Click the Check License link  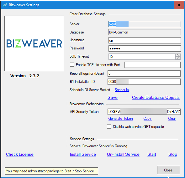click(20, 154)
